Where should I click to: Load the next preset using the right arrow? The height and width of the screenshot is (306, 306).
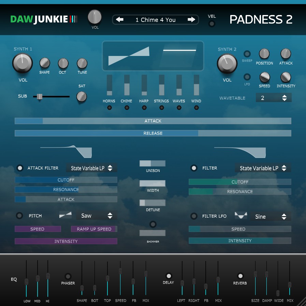pyautogui.click(x=192, y=20)
